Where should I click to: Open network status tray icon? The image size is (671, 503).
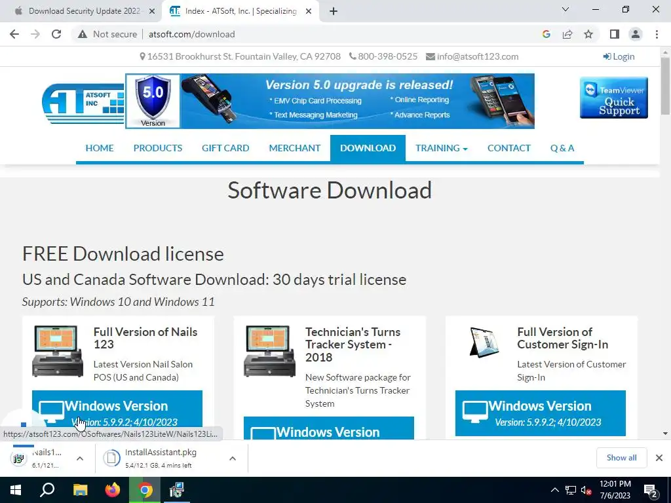tap(571, 490)
